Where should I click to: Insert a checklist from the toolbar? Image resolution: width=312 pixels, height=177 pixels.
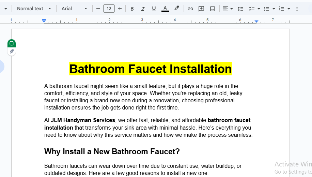251,9
